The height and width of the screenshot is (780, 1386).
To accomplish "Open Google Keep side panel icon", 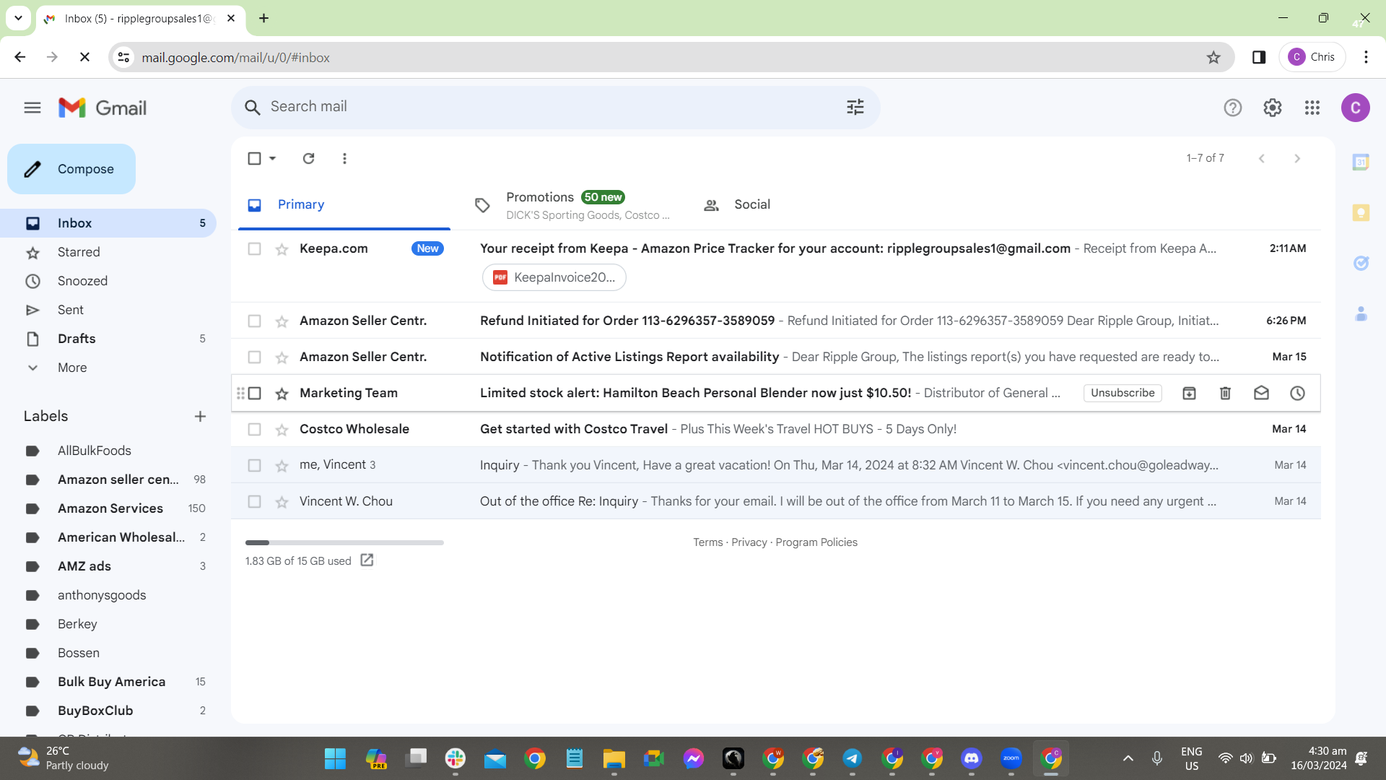I will point(1361,212).
